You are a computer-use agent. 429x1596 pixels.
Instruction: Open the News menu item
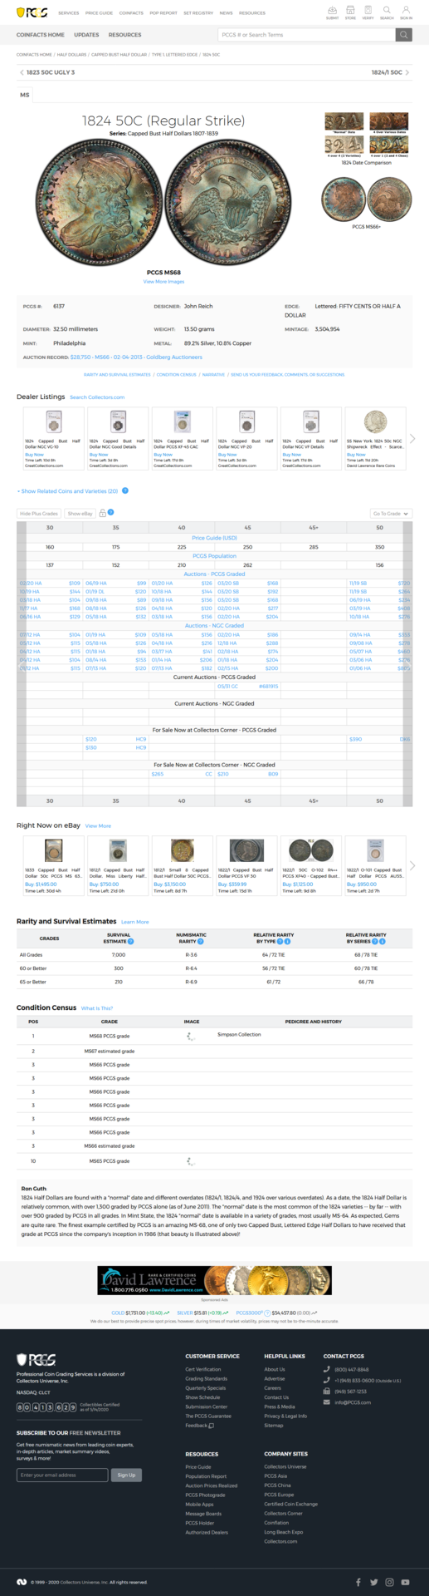[x=226, y=13]
